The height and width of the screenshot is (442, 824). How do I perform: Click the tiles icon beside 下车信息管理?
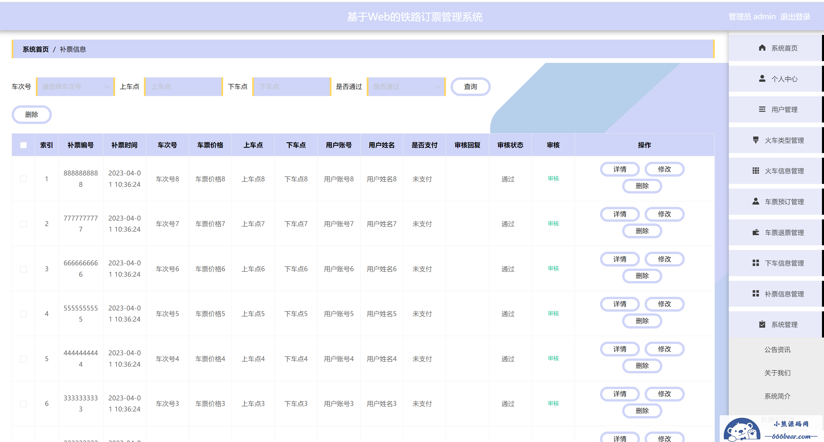pyautogui.click(x=756, y=263)
